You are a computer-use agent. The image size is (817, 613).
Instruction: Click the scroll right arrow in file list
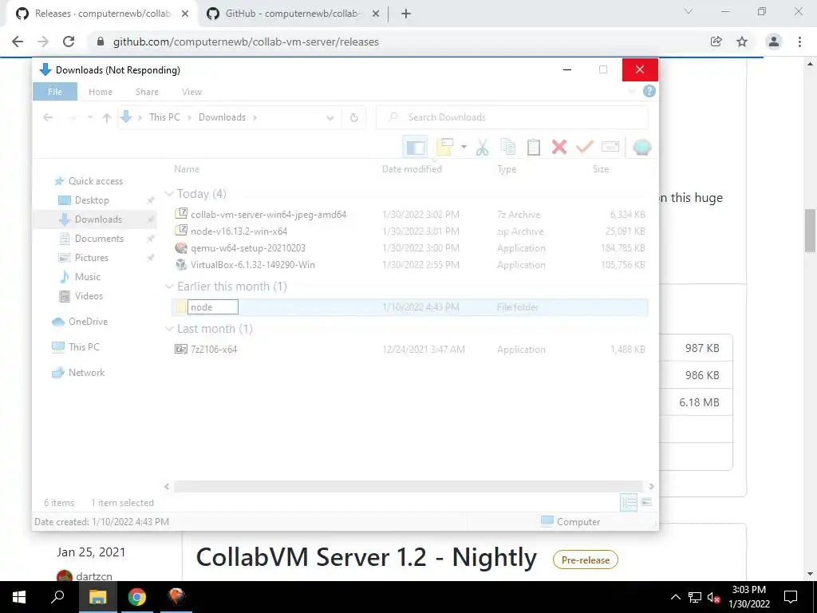(651, 486)
